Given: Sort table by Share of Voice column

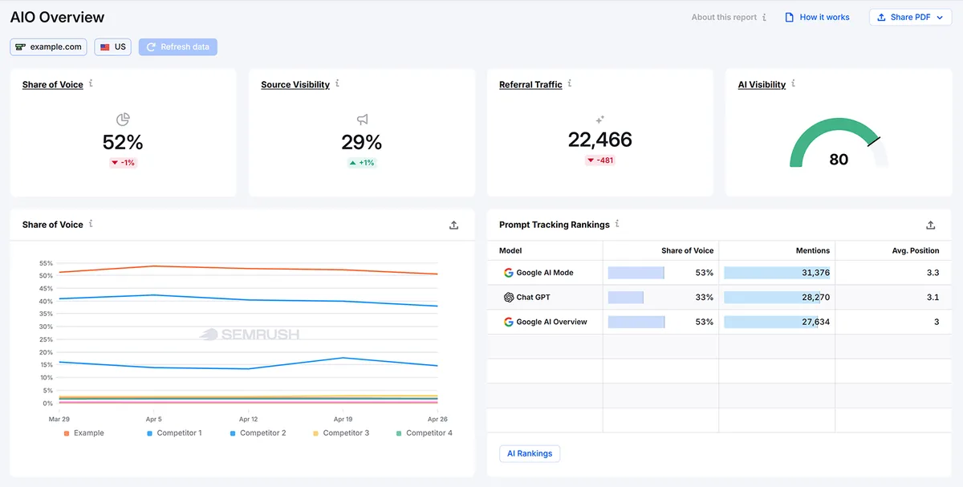Looking at the screenshot, I should [x=687, y=250].
